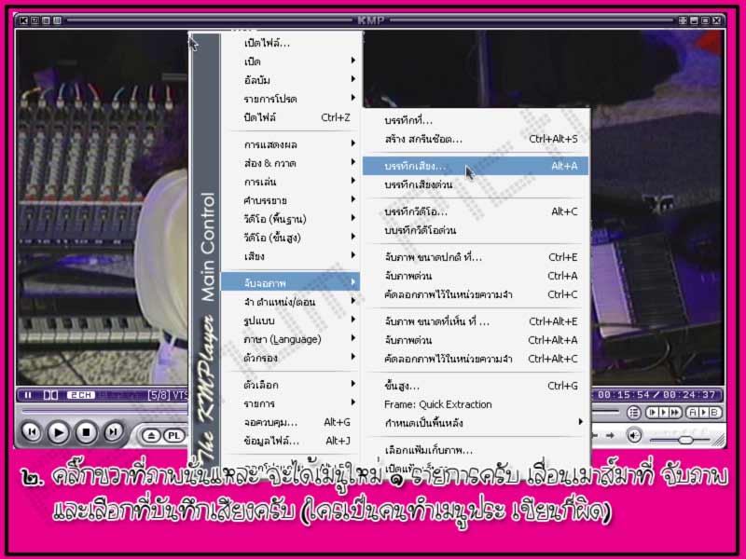Click the pause indicator in the status display
Image resolution: width=746 pixels, height=559 pixels.
[x=28, y=395]
